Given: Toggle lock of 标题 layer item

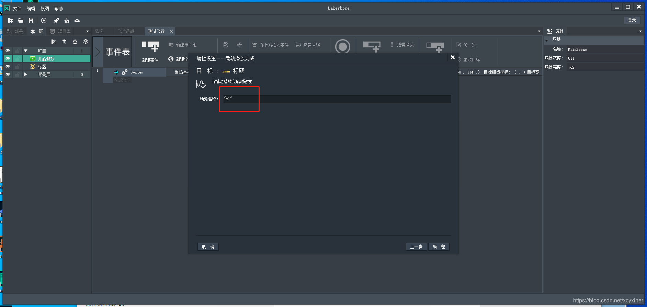Looking at the screenshot, I should (17, 67).
